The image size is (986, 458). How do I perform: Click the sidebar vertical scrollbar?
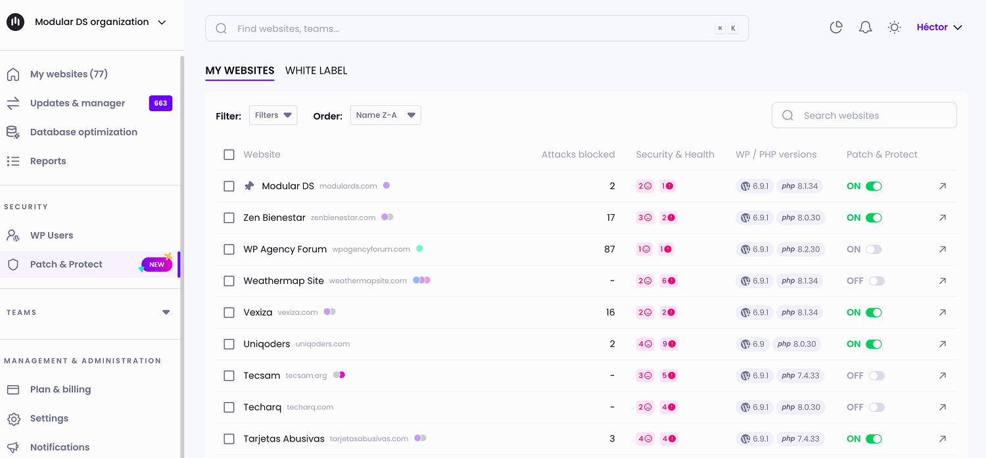(182, 256)
